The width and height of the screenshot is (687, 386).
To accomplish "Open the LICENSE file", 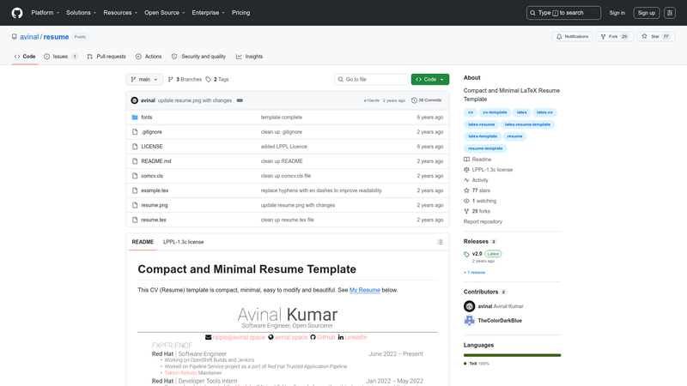I will coord(152,147).
